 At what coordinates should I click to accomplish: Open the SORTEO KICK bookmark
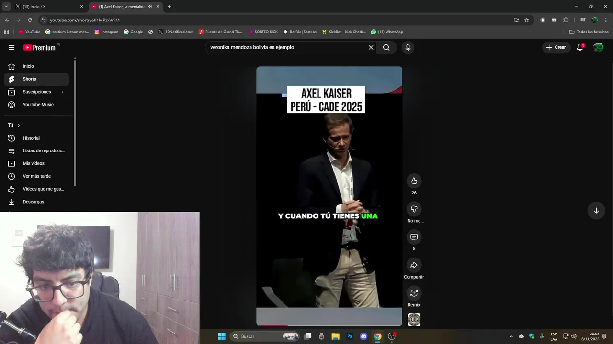[263, 32]
